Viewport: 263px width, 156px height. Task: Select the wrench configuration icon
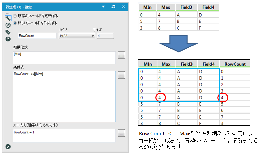coord(8,18)
